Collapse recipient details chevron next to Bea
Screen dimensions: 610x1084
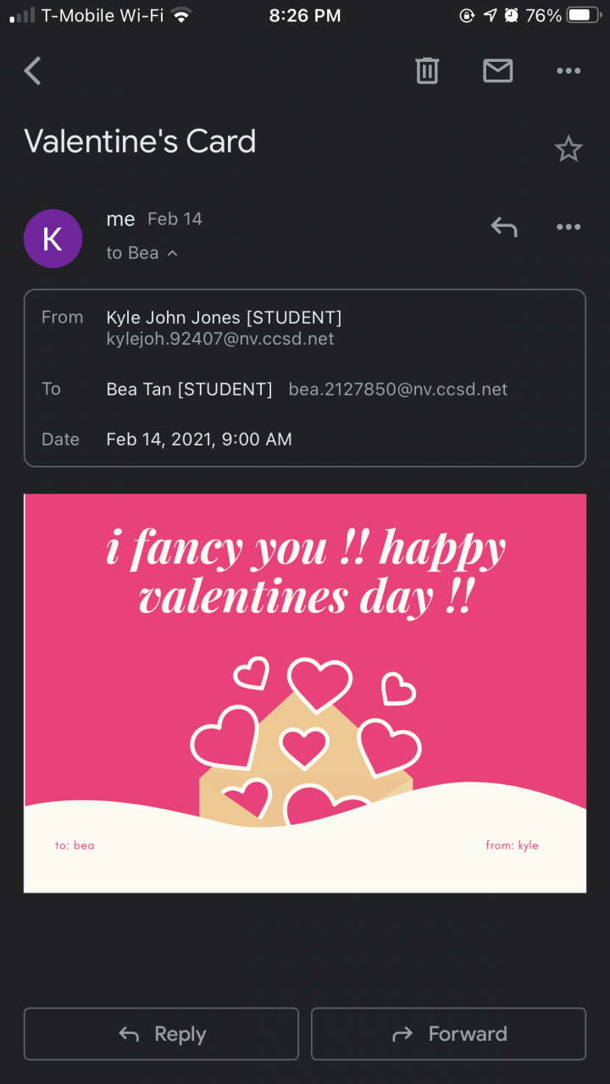pos(173,253)
